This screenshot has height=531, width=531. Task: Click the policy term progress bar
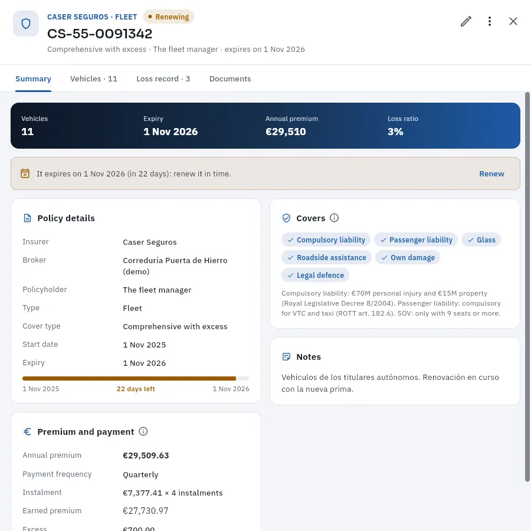[136, 378]
